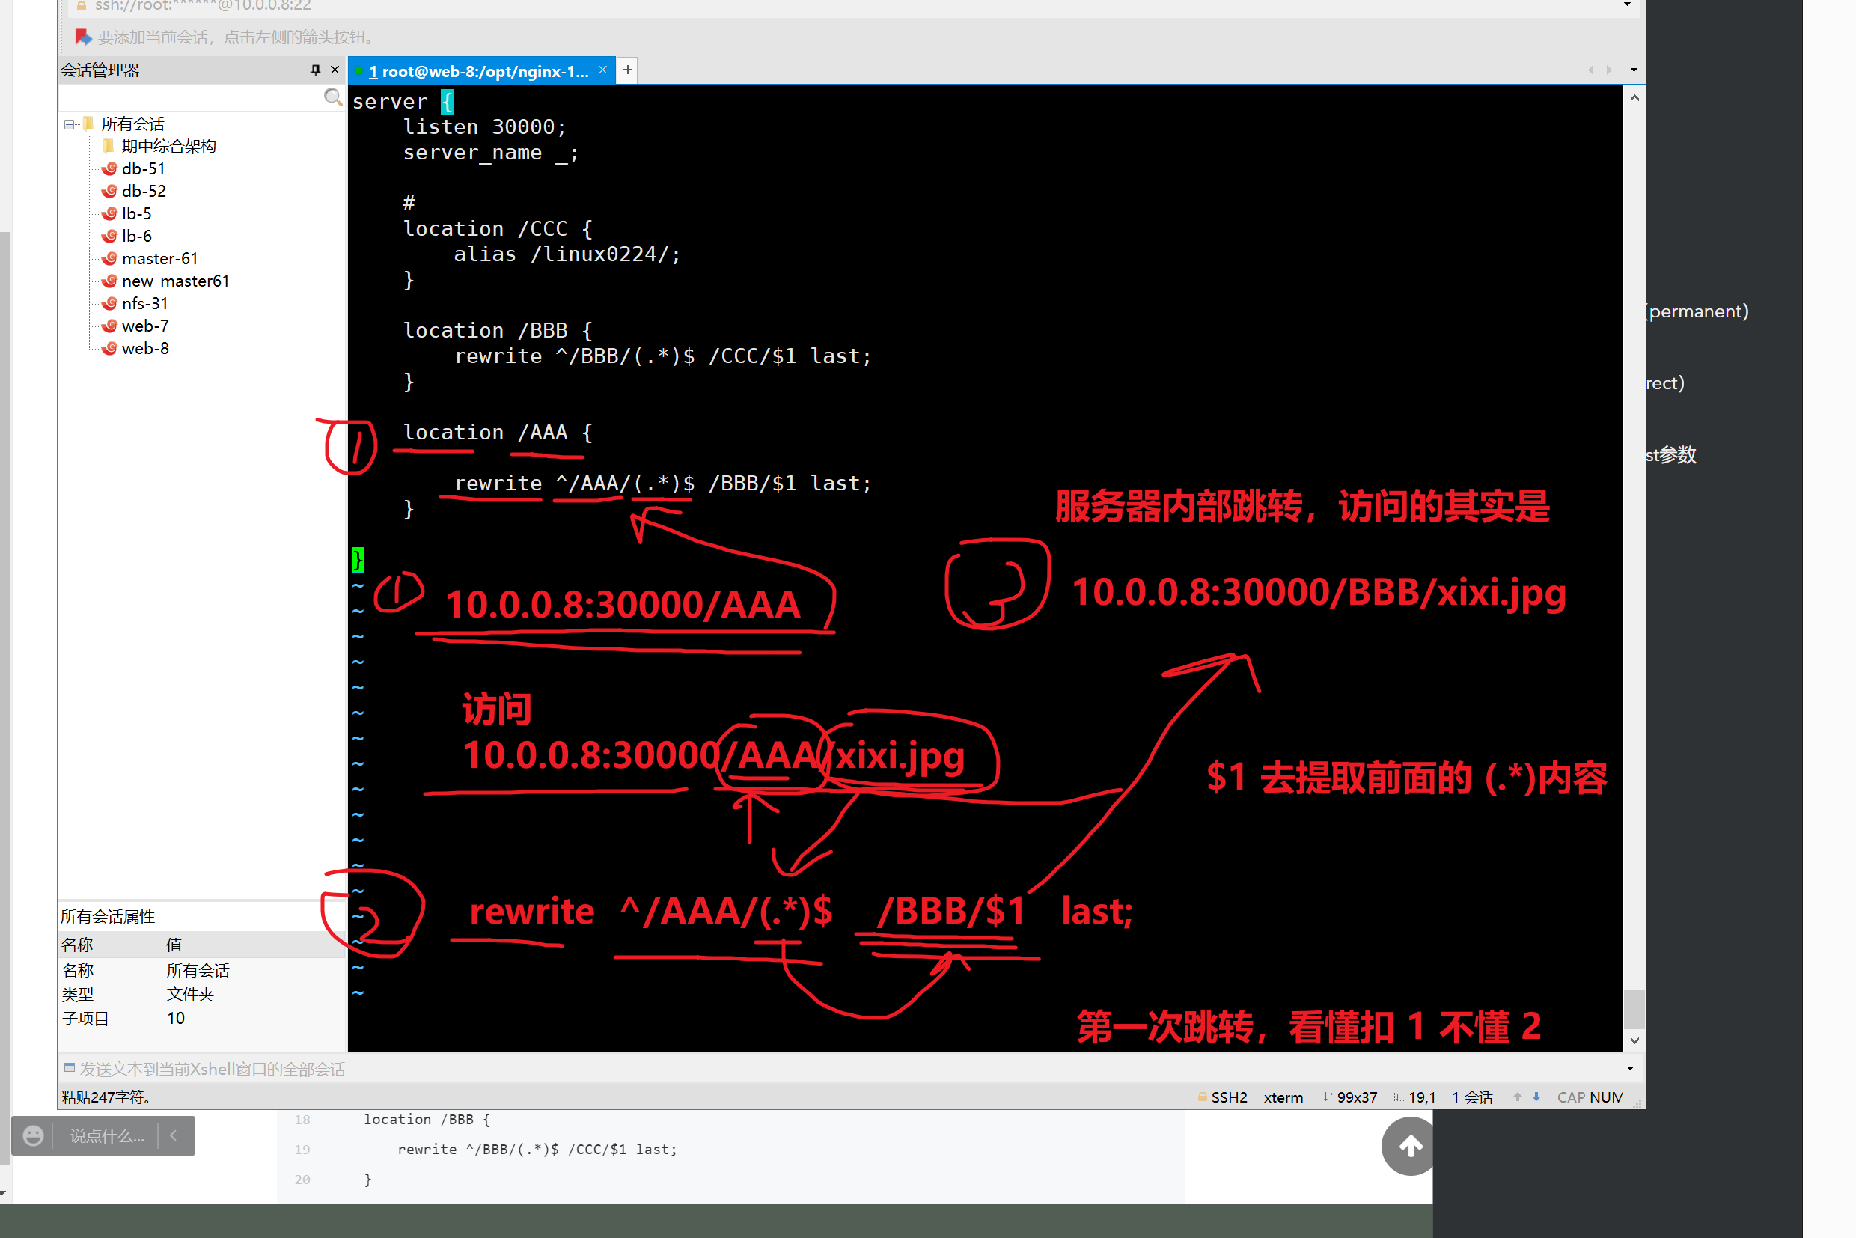Click the search magnifier in session manager
Image resolution: width=1856 pixels, height=1238 pixels.
(332, 97)
